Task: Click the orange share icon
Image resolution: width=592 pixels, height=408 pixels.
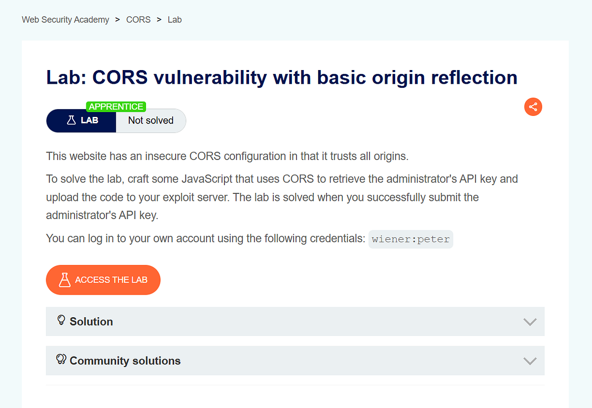Action: coord(533,107)
